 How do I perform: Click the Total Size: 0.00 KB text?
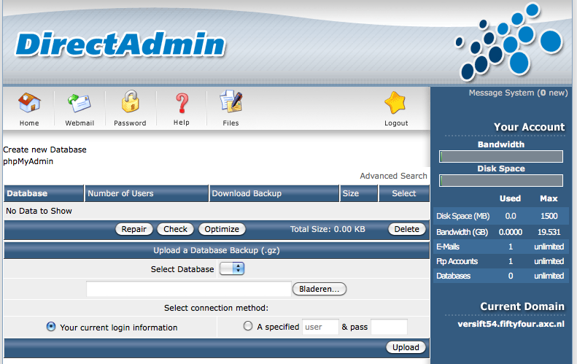point(328,229)
